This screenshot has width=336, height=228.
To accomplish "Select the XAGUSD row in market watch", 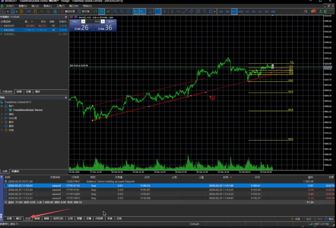I will 9,26.
